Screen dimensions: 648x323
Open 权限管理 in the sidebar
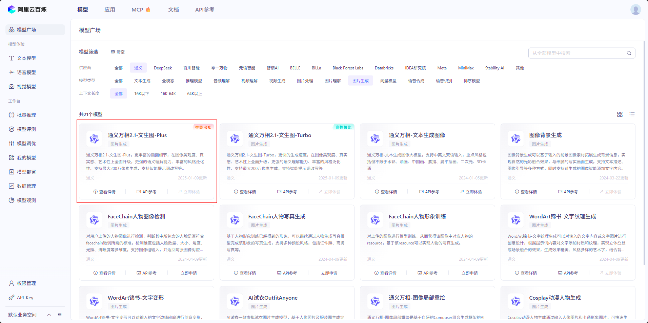pos(35,283)
